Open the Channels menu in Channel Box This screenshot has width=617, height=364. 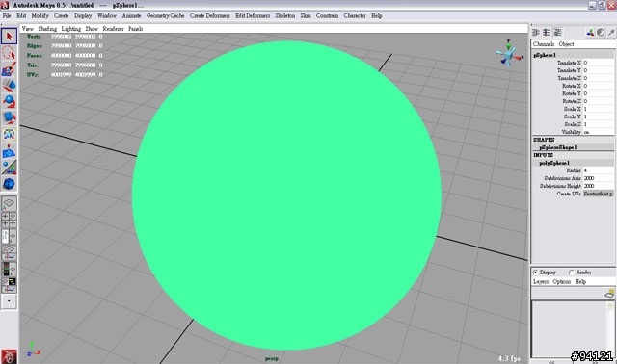point(544,44)
